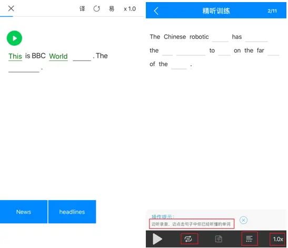The width and height of the screenshot is (288, 248).
Task: Change the 1.0x speed in the bottom bar
Action: click(x=277, y=239)
